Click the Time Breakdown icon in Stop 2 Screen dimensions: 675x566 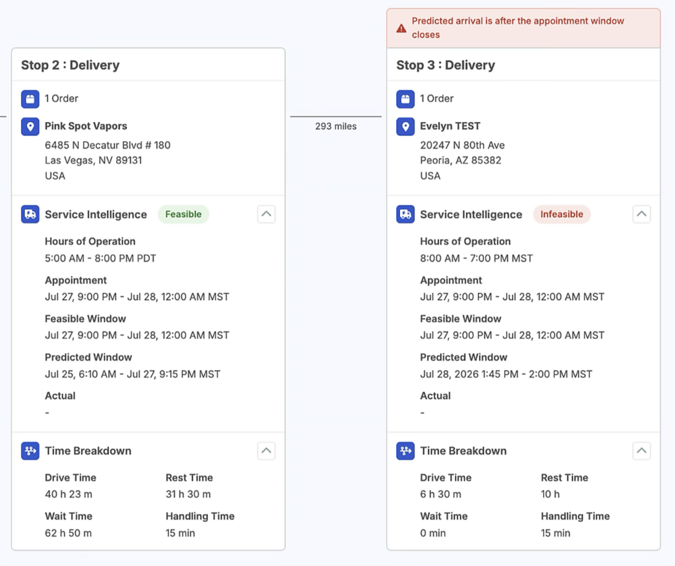30,451
